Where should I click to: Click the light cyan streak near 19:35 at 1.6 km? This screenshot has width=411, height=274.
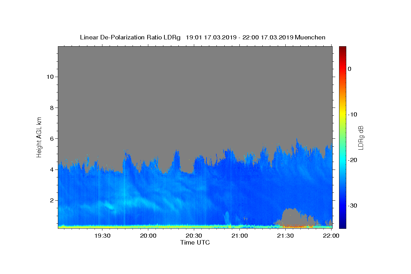click(x=110, y=206)
